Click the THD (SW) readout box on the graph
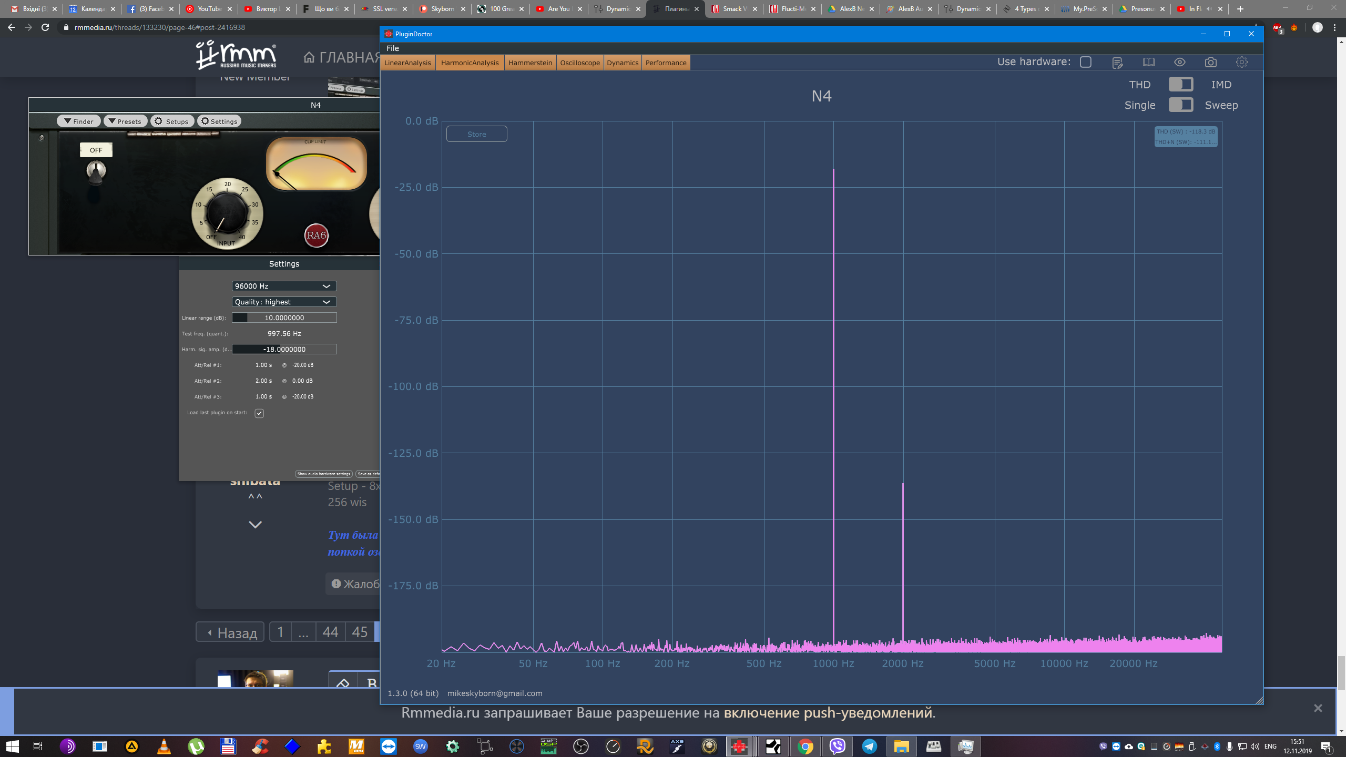 pyautogui.click(x=1186, y=137)
